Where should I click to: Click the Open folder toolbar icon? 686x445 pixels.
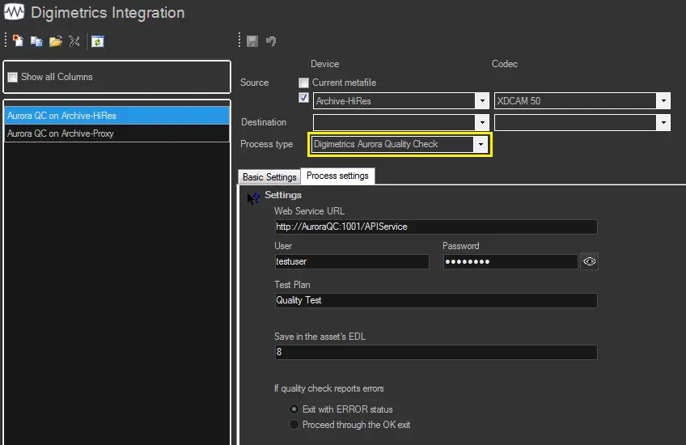click(x=55, y=41)
